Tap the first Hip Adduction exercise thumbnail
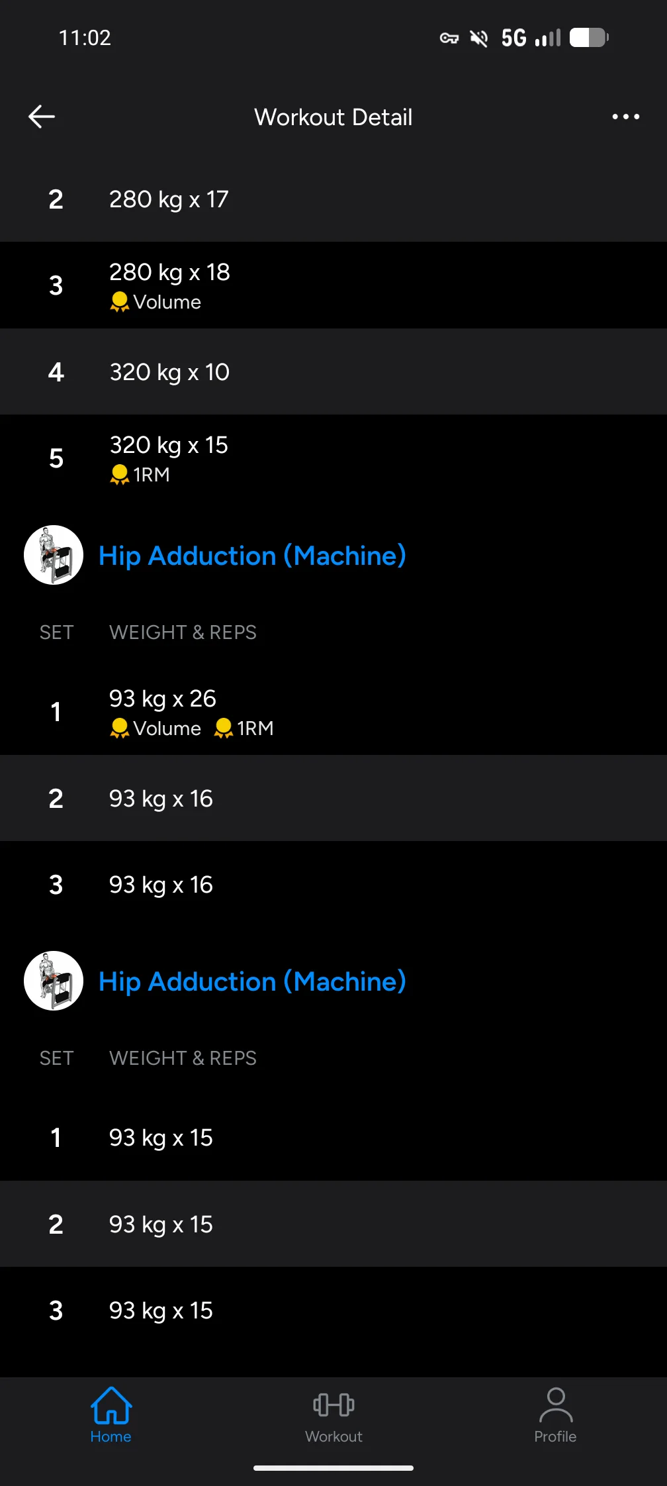 coord(54,555)
